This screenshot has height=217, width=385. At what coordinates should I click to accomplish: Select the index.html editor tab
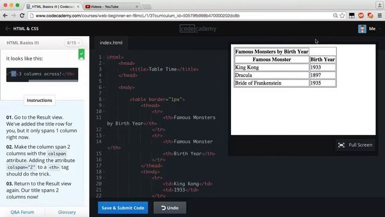click(x=111, y=43)
